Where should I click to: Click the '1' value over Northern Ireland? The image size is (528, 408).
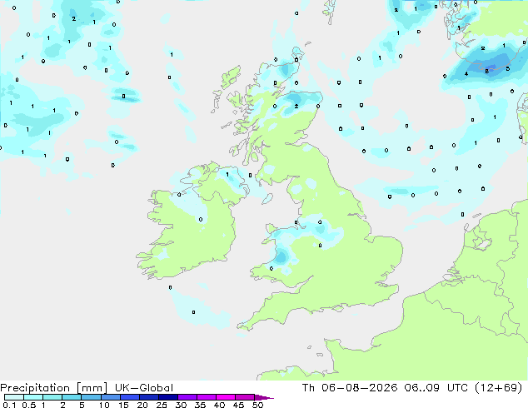tap(227, 174)
